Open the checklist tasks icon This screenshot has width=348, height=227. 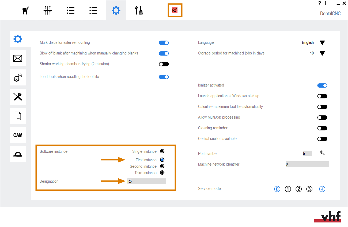(93, 11)
